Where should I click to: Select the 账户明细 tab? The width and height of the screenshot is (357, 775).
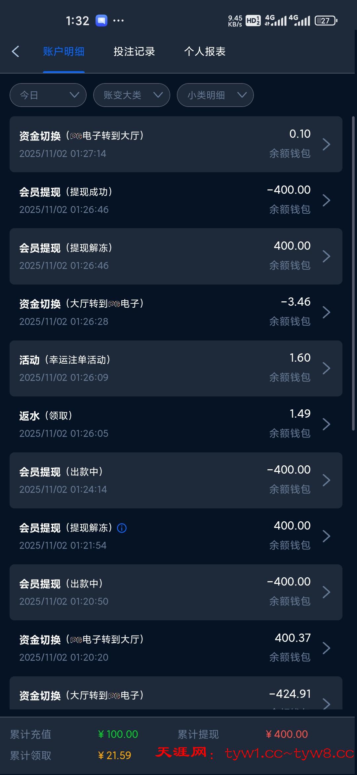coord(64,51)
